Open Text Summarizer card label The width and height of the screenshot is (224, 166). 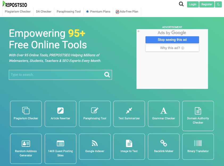(129, 118)
